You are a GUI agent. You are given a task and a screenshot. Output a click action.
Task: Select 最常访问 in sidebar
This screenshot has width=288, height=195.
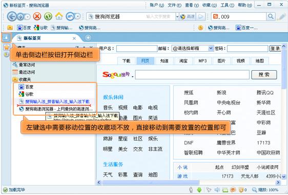[x=24, y=65]
